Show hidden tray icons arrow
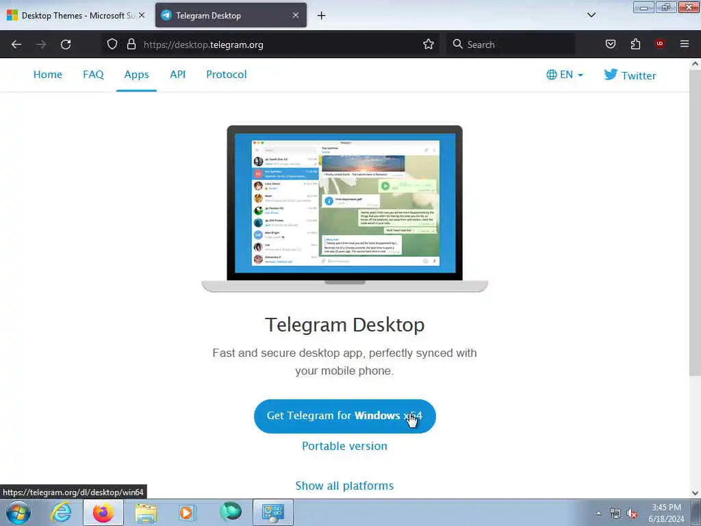 point(598,514)
